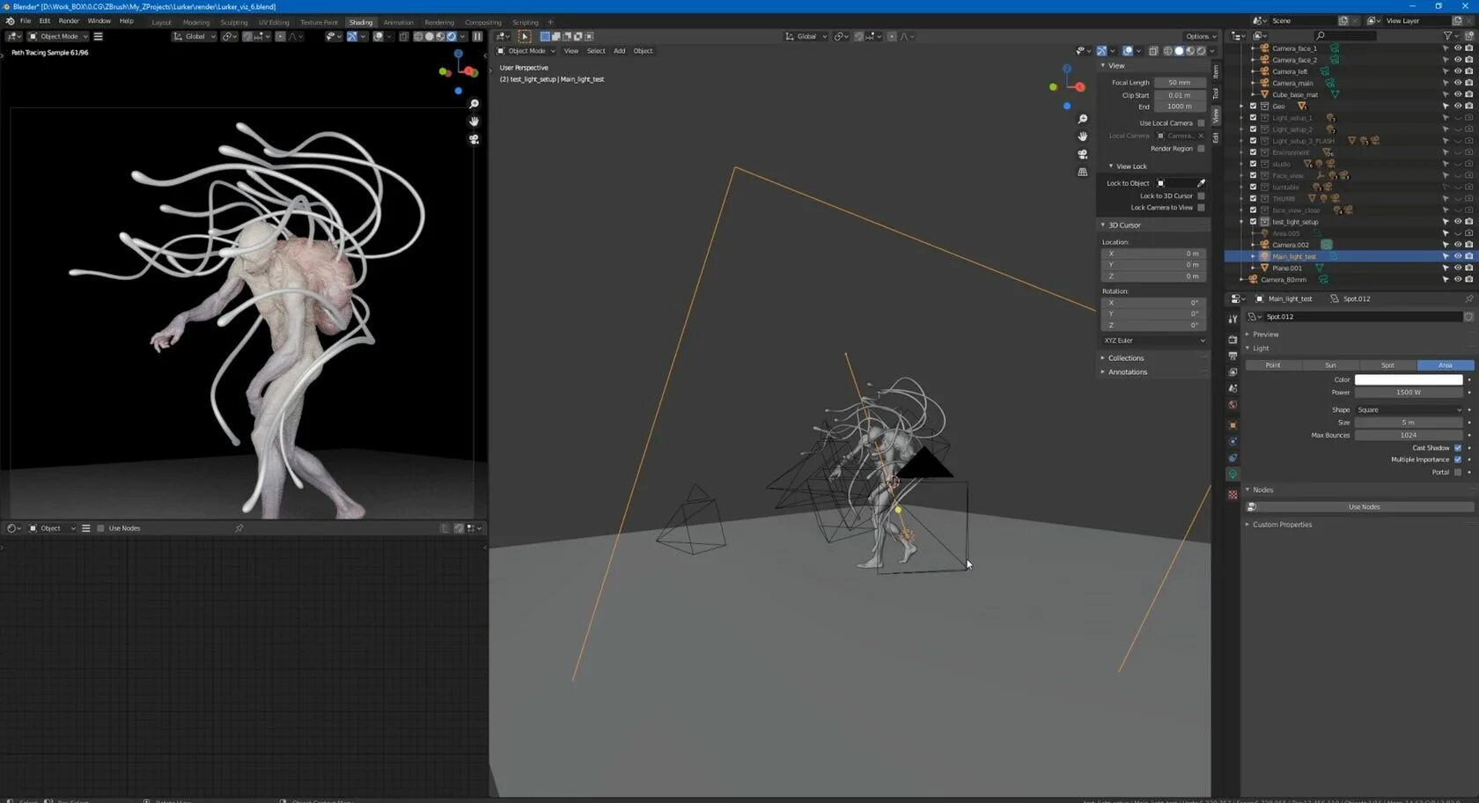Viewport: 1479px width, 803px height.
Task: Enable Lock to 3D Cursor checkbox
Action: [1201, 196]
